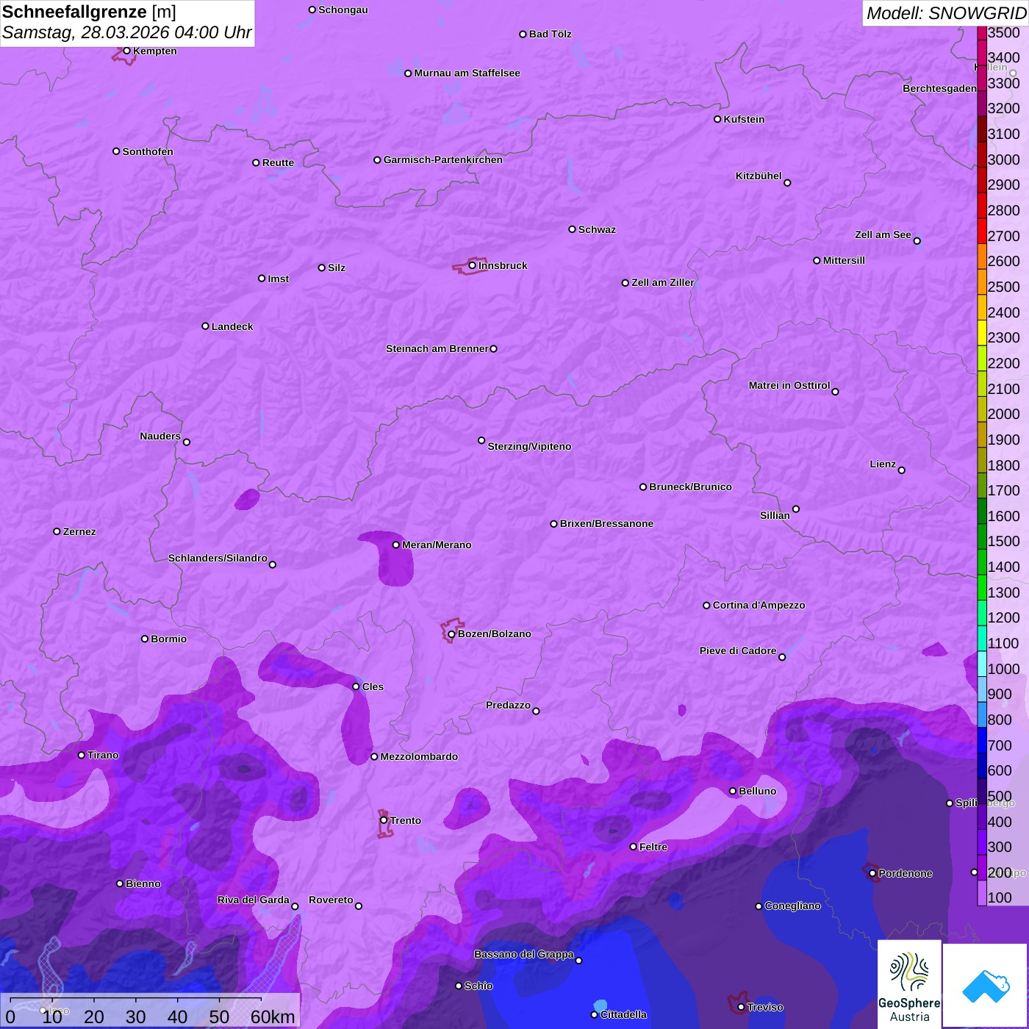This screenshot has width=1029, height=1029.
Task: Click the "Murnau am Staffelsee" label
Action: coord(467,73)
